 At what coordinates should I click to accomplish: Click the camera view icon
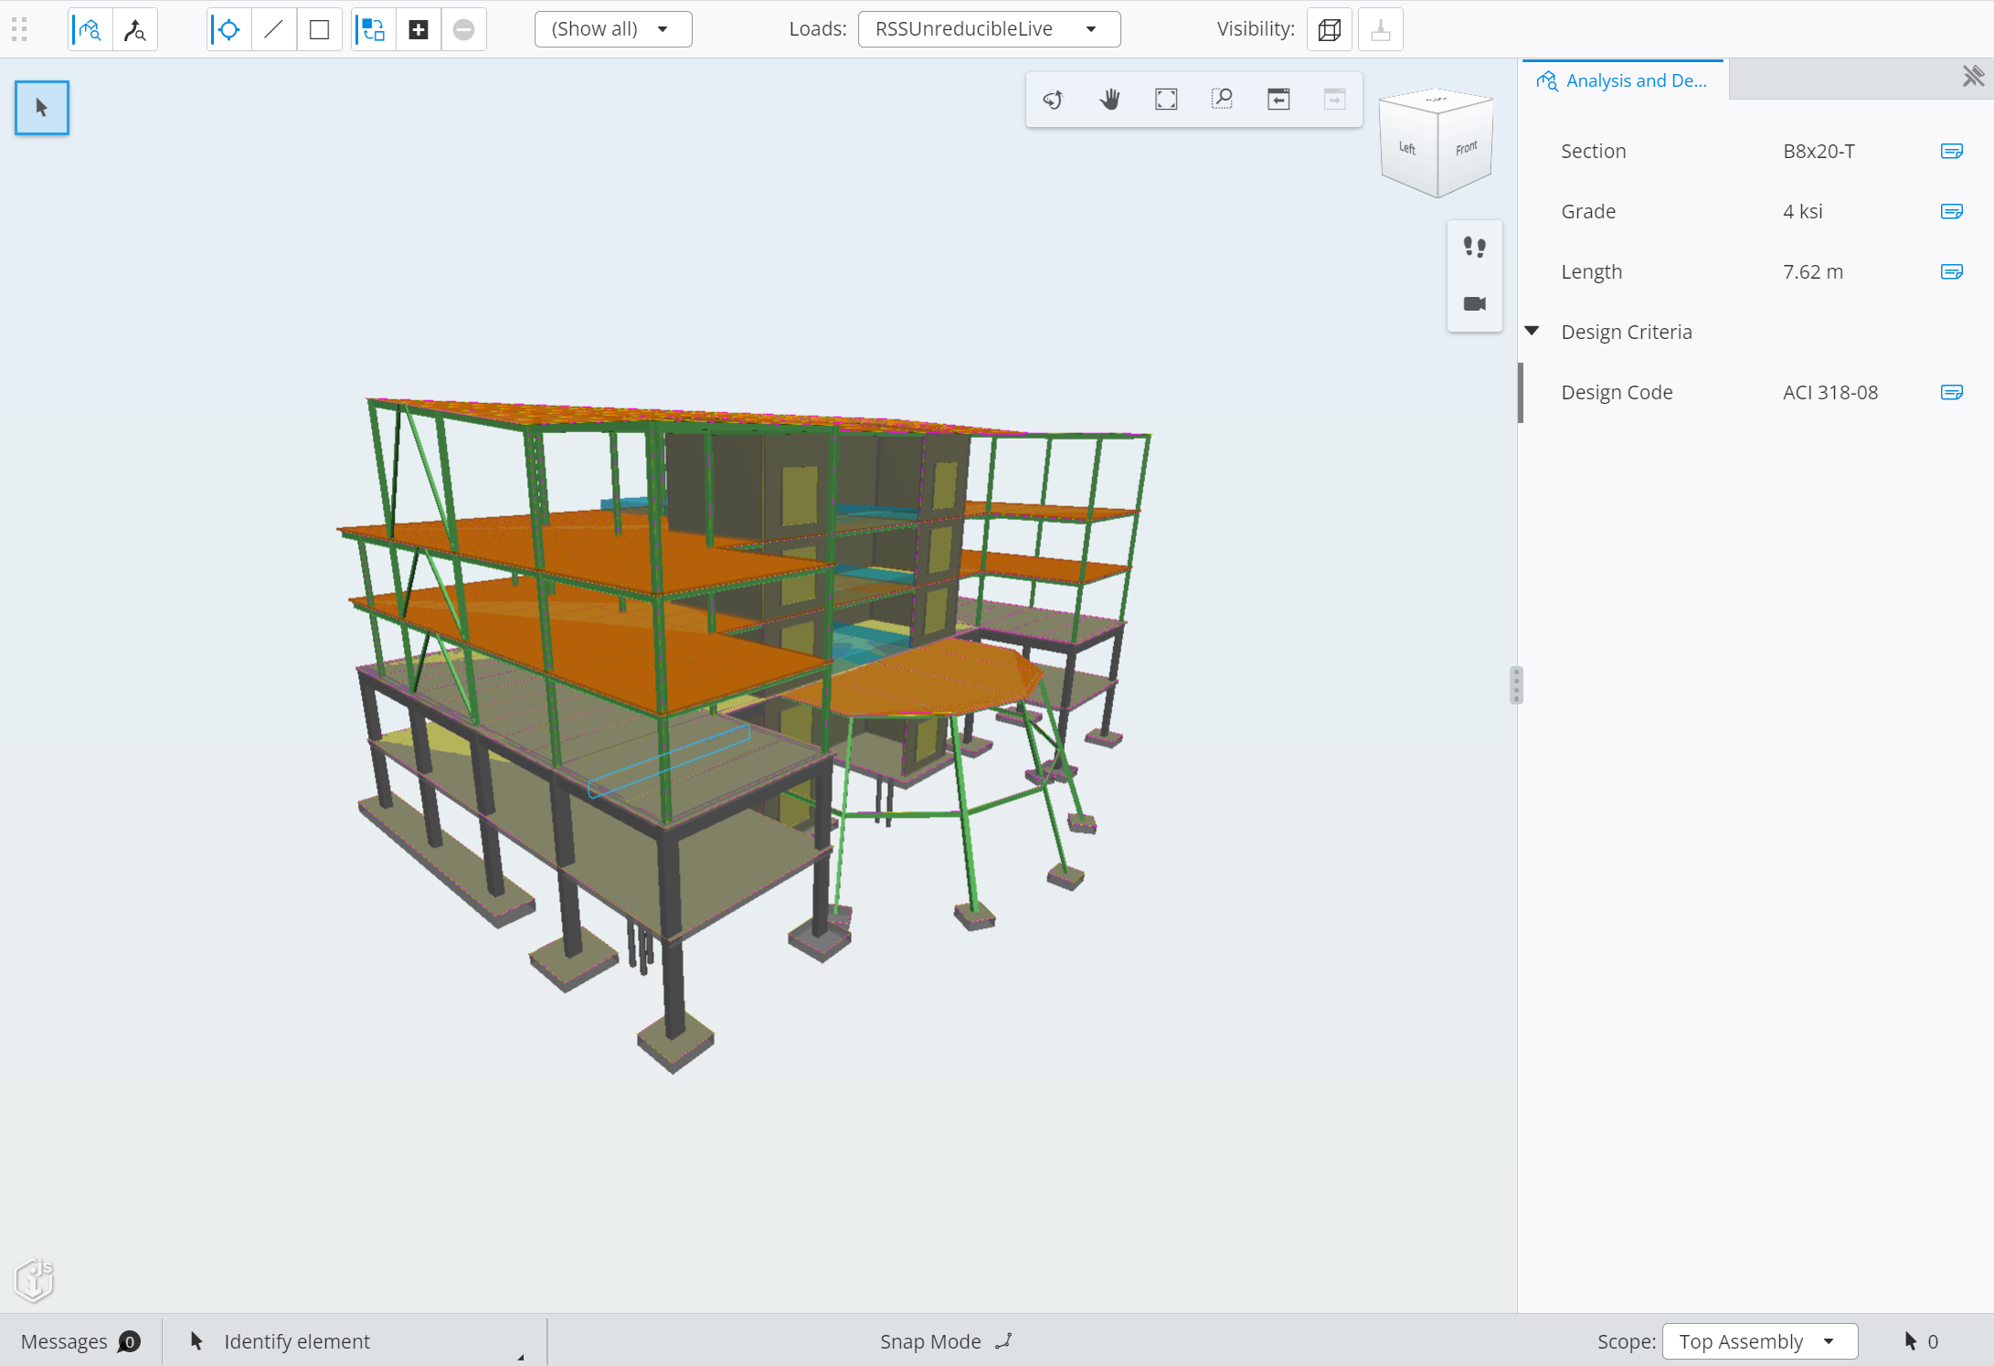point(1474,304)
